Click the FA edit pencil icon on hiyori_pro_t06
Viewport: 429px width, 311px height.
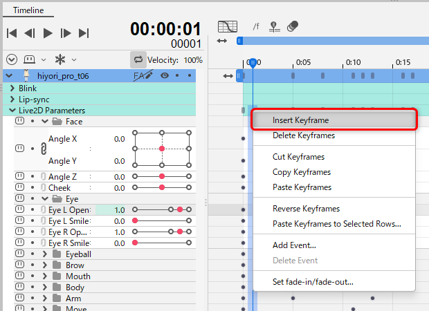[143, 75]
